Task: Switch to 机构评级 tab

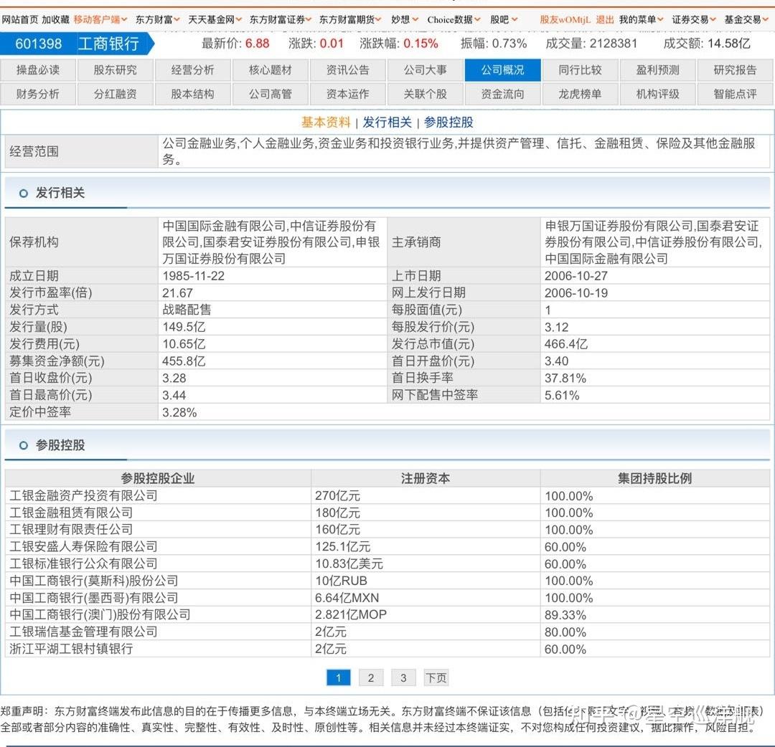Action: (658, 94)
